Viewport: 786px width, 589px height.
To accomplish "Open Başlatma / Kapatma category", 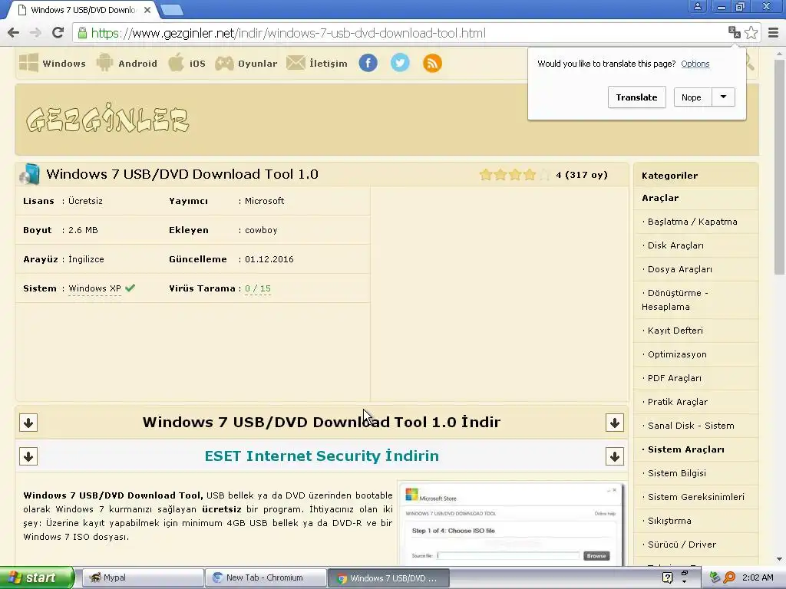I will pos(692,222).
